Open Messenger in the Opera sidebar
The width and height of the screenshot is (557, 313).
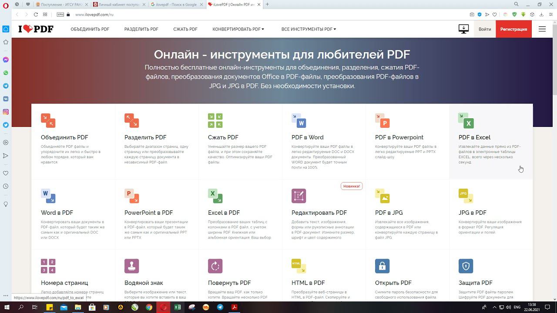[x=6, y=60]
